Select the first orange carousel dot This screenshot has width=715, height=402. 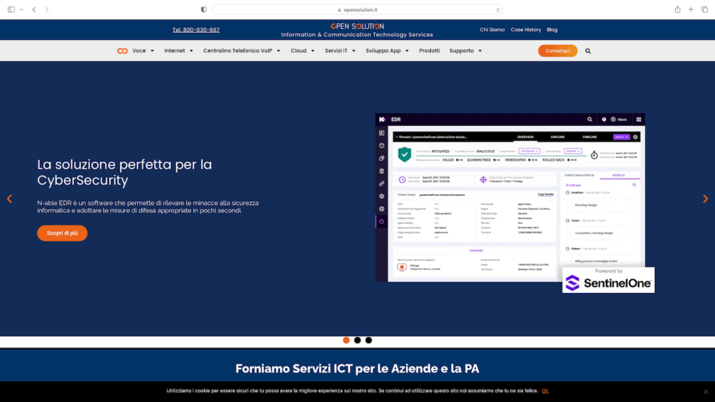pyautogui.click(x=346, y=341)
